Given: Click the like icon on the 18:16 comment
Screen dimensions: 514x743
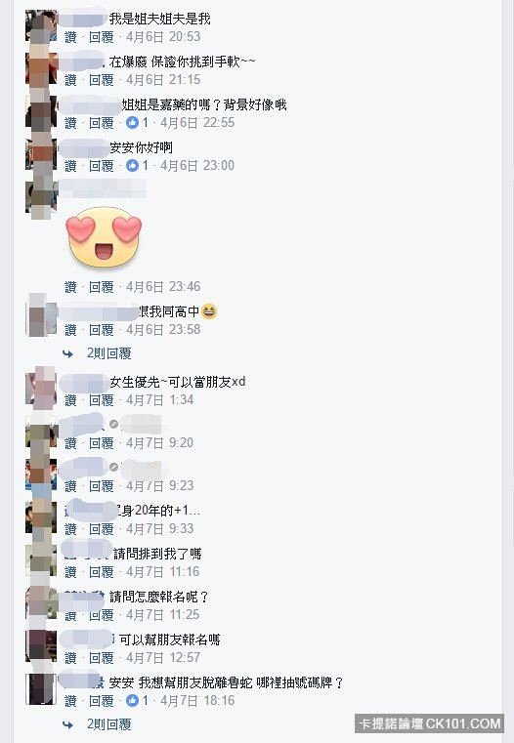Looking at the screenshot, I should (x=132, y=700).
